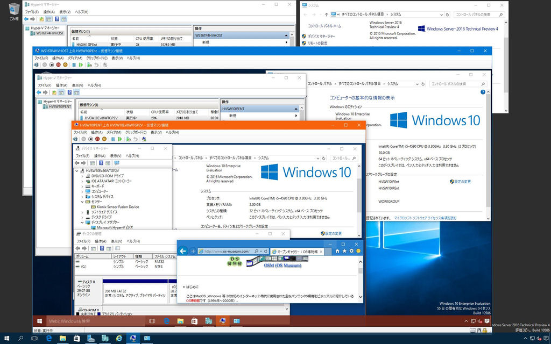Click コントロール パネル ホーム in host システム window
This screenshot has height=344, width=551.
(324, 26)
